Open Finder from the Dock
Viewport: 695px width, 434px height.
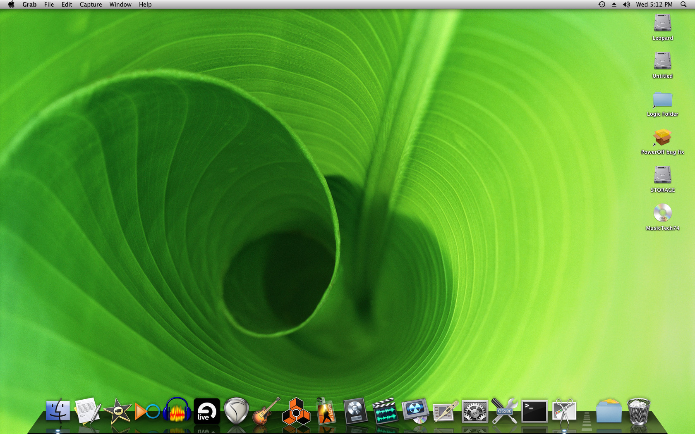pos(58,411)
